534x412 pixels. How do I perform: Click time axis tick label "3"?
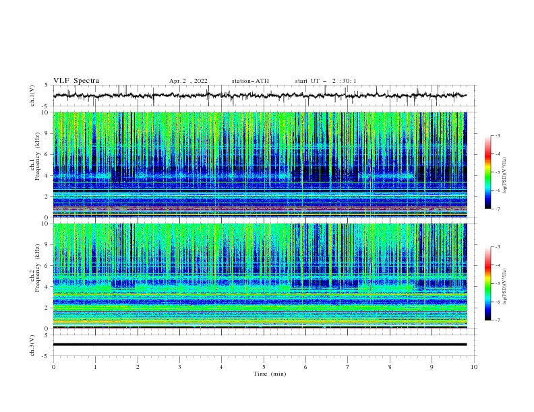(x=179, y=367)
